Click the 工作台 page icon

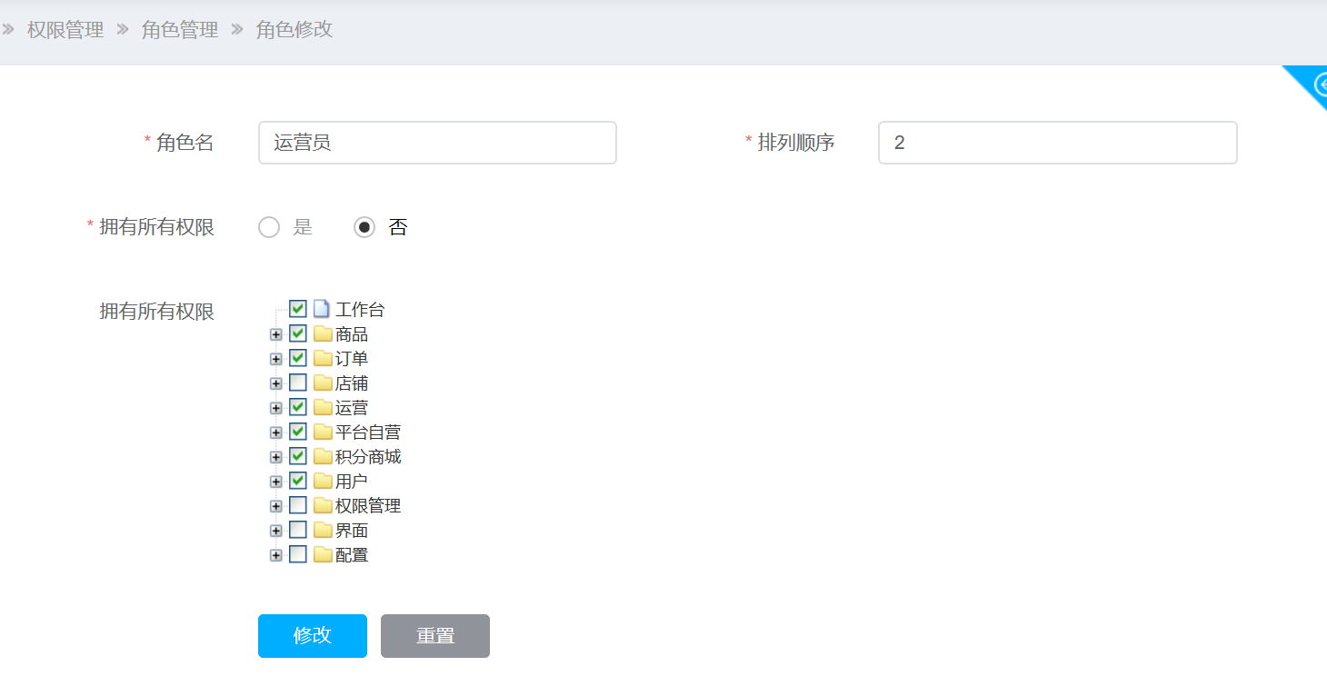[321, 309]
